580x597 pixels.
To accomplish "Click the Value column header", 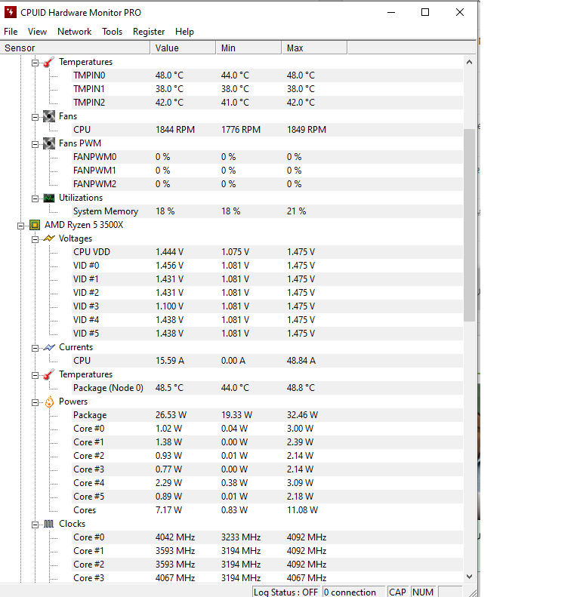I will (x=184, y=48).
